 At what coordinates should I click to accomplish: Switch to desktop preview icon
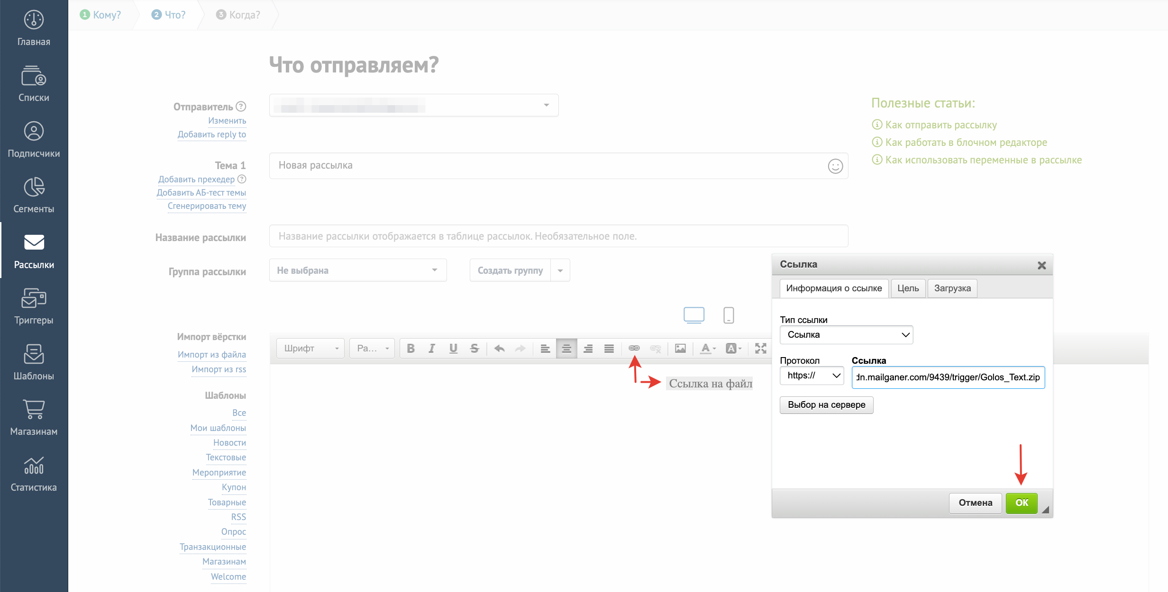694,315
